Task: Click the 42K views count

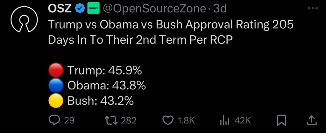Action: (243, 121)
